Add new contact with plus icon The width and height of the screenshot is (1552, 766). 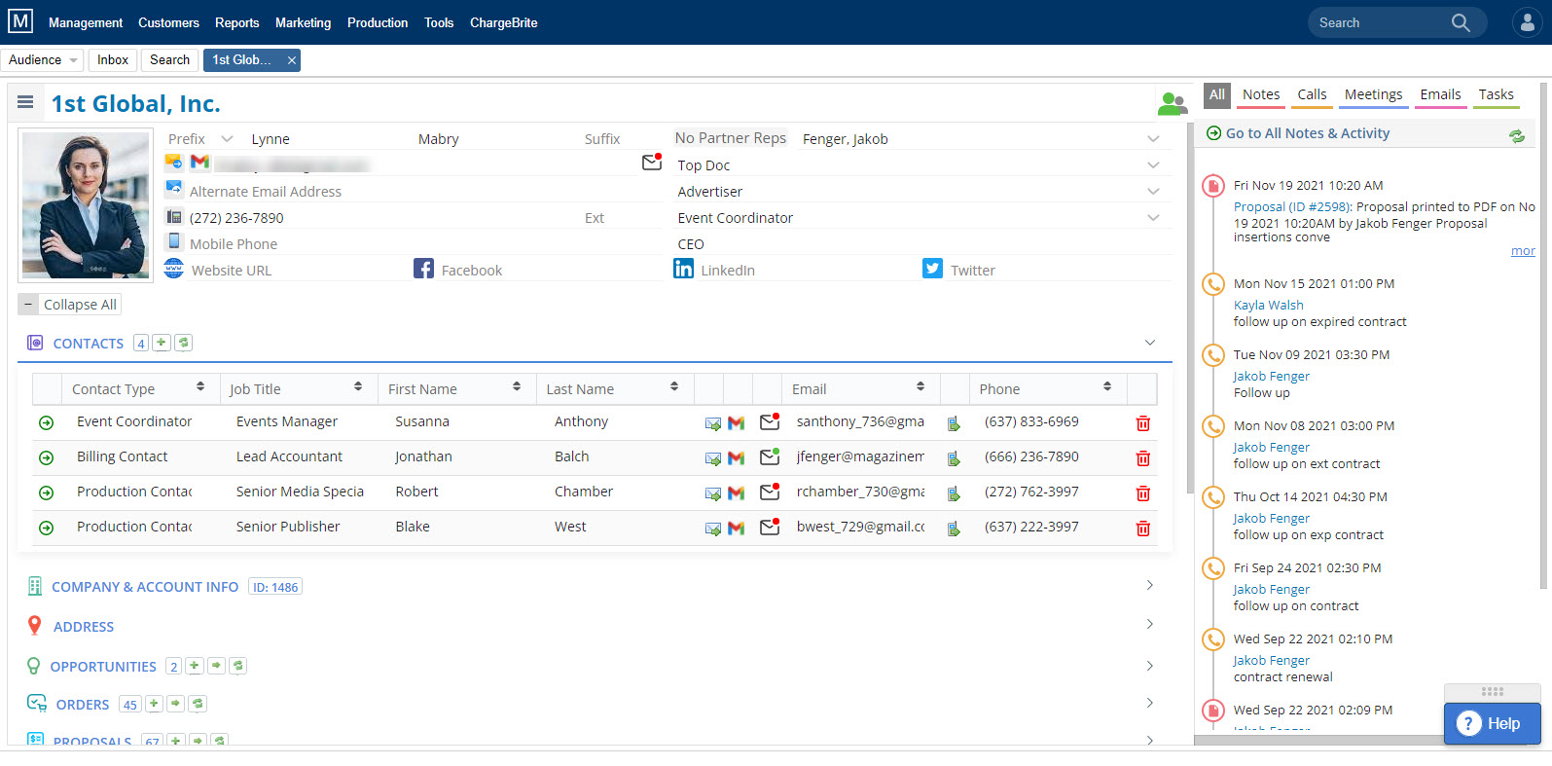(162, 343)
